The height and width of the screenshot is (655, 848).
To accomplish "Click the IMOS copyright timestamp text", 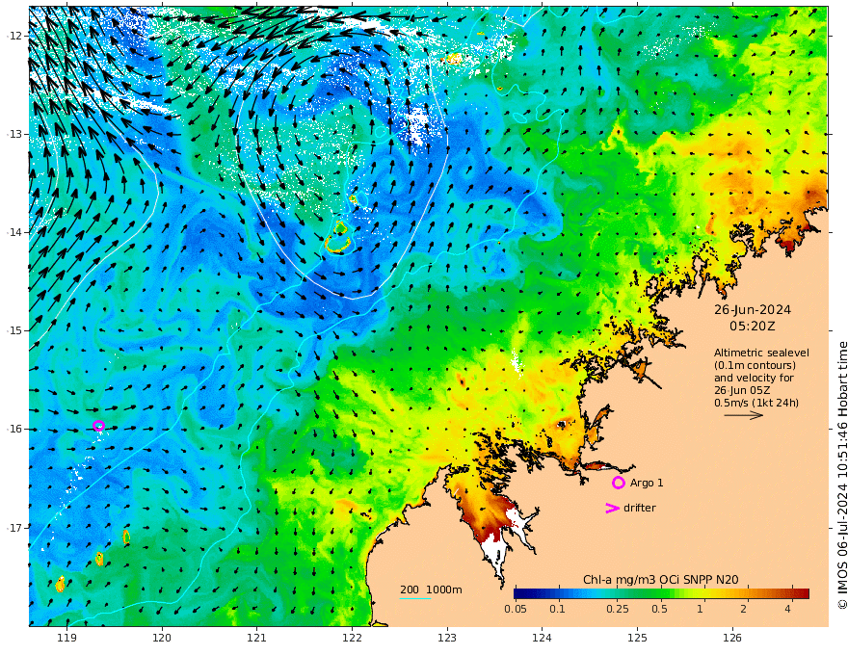I will 842,476.
